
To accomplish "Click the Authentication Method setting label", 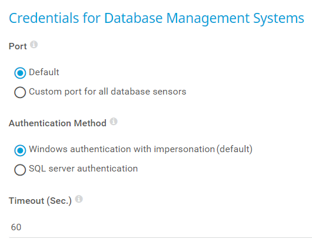I will pyautogui.click(x=58, y=123).
